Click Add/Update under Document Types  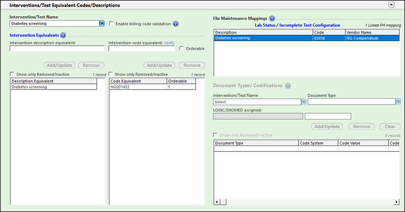[x=327, y=127]
